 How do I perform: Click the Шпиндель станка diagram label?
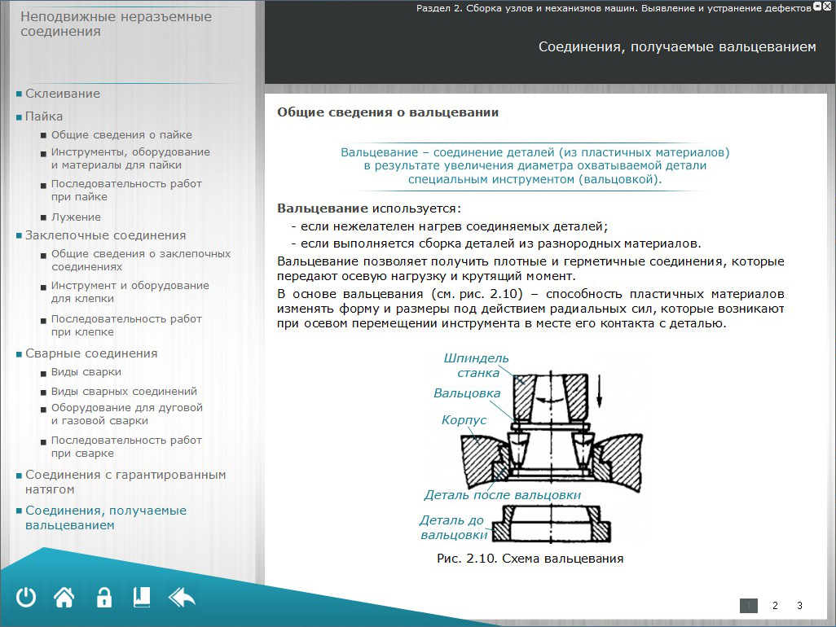(x=476, y=366)
